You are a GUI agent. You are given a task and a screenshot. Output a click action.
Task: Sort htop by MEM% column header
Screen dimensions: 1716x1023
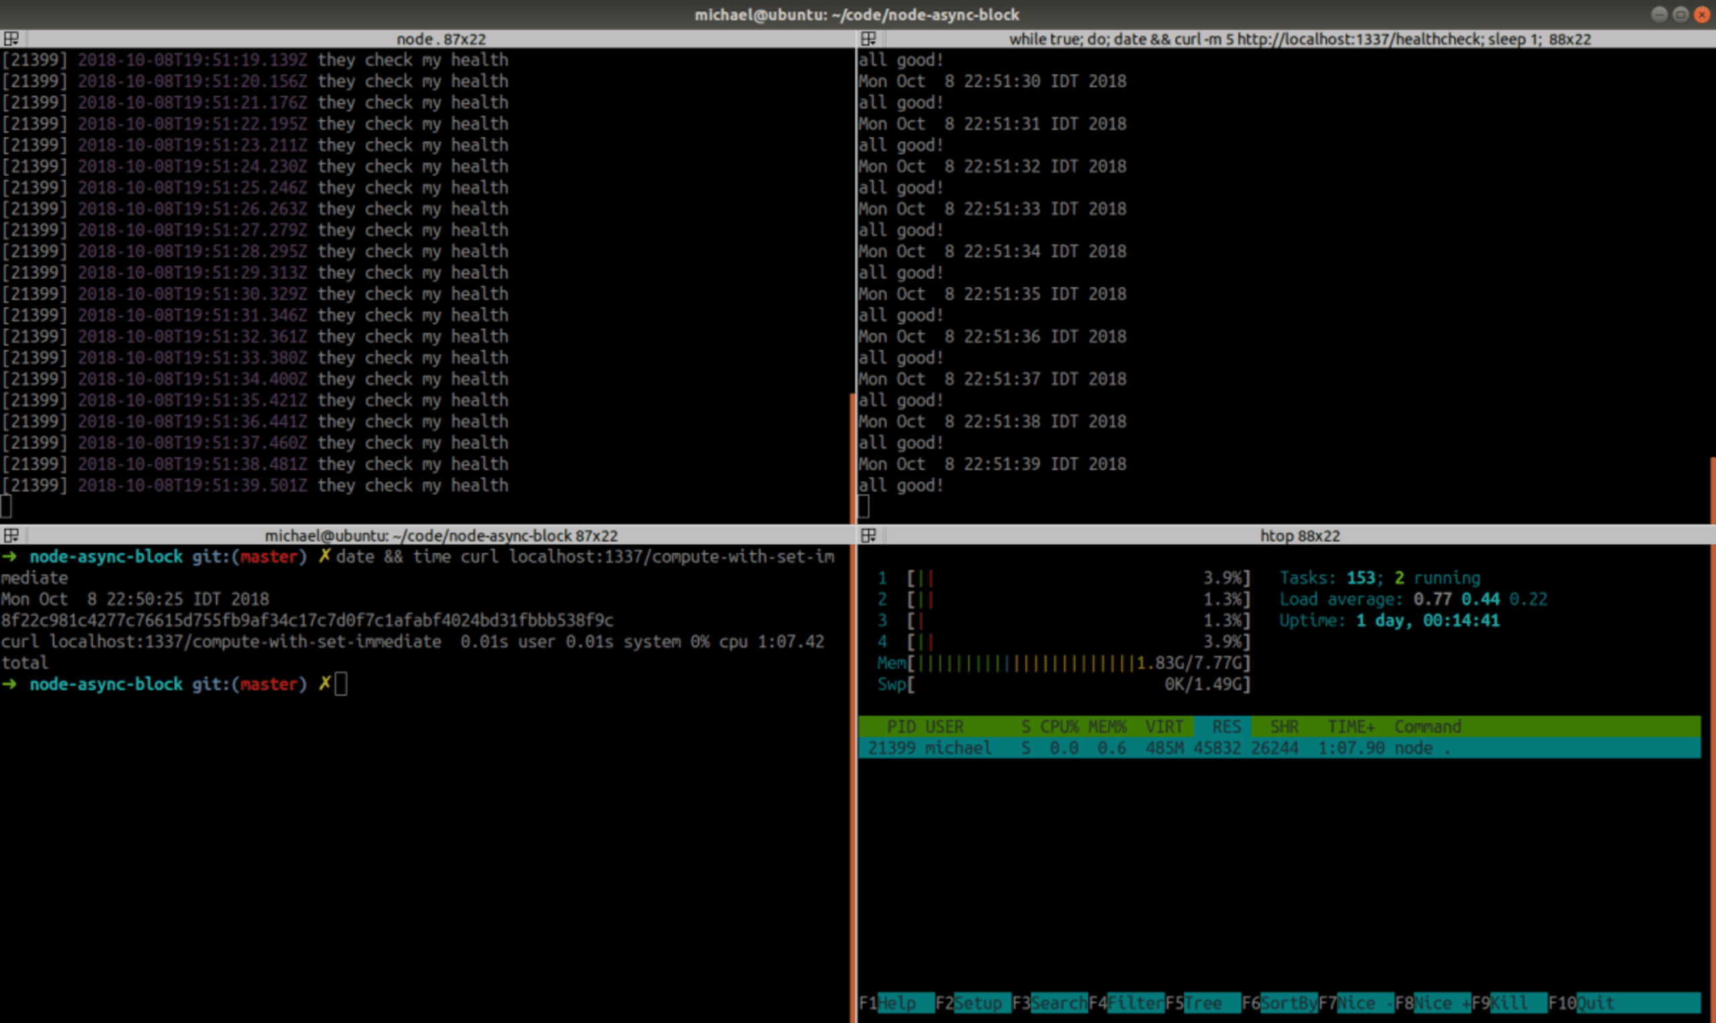coord(1107,727)
